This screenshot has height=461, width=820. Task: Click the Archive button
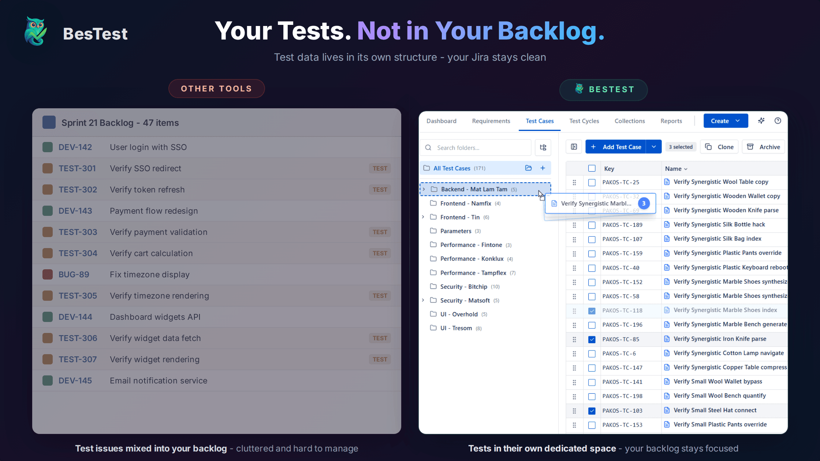[x=764, y=147]
